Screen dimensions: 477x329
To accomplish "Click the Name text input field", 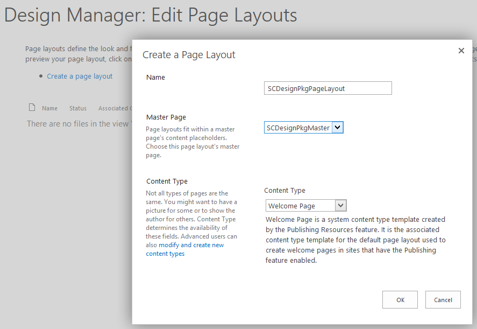I will point(328,88).
